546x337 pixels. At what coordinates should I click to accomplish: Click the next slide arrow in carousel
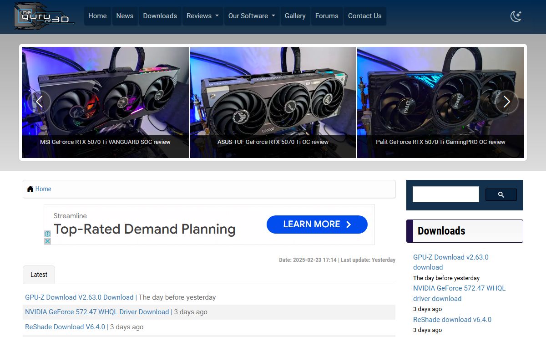506,102
